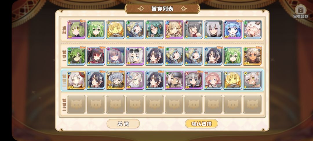Click the 确认选择 button
Screen dimensions: 313x141
click(201, 124)
